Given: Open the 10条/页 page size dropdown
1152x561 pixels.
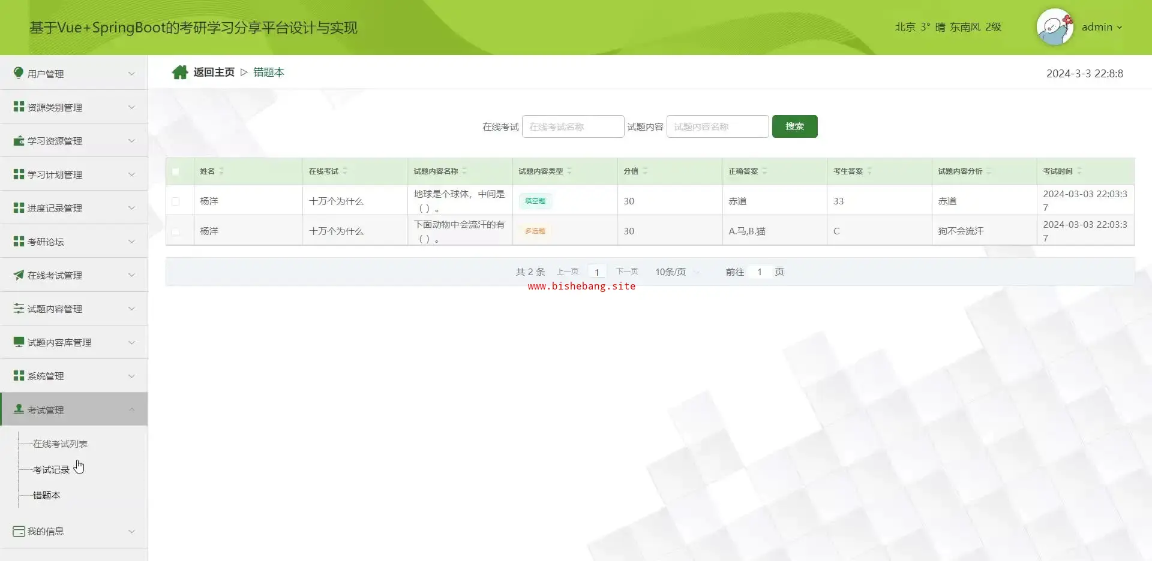Looking at the screenshot, I should pyautogui.click(x=677, y=272).
